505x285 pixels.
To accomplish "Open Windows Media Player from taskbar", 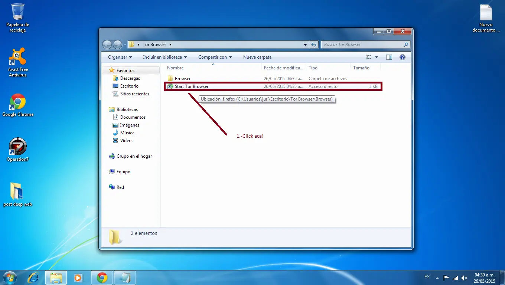I will (x=78, y=278).
